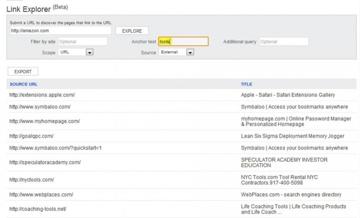Click the Submit a URL instruction text

coord(61,23)
